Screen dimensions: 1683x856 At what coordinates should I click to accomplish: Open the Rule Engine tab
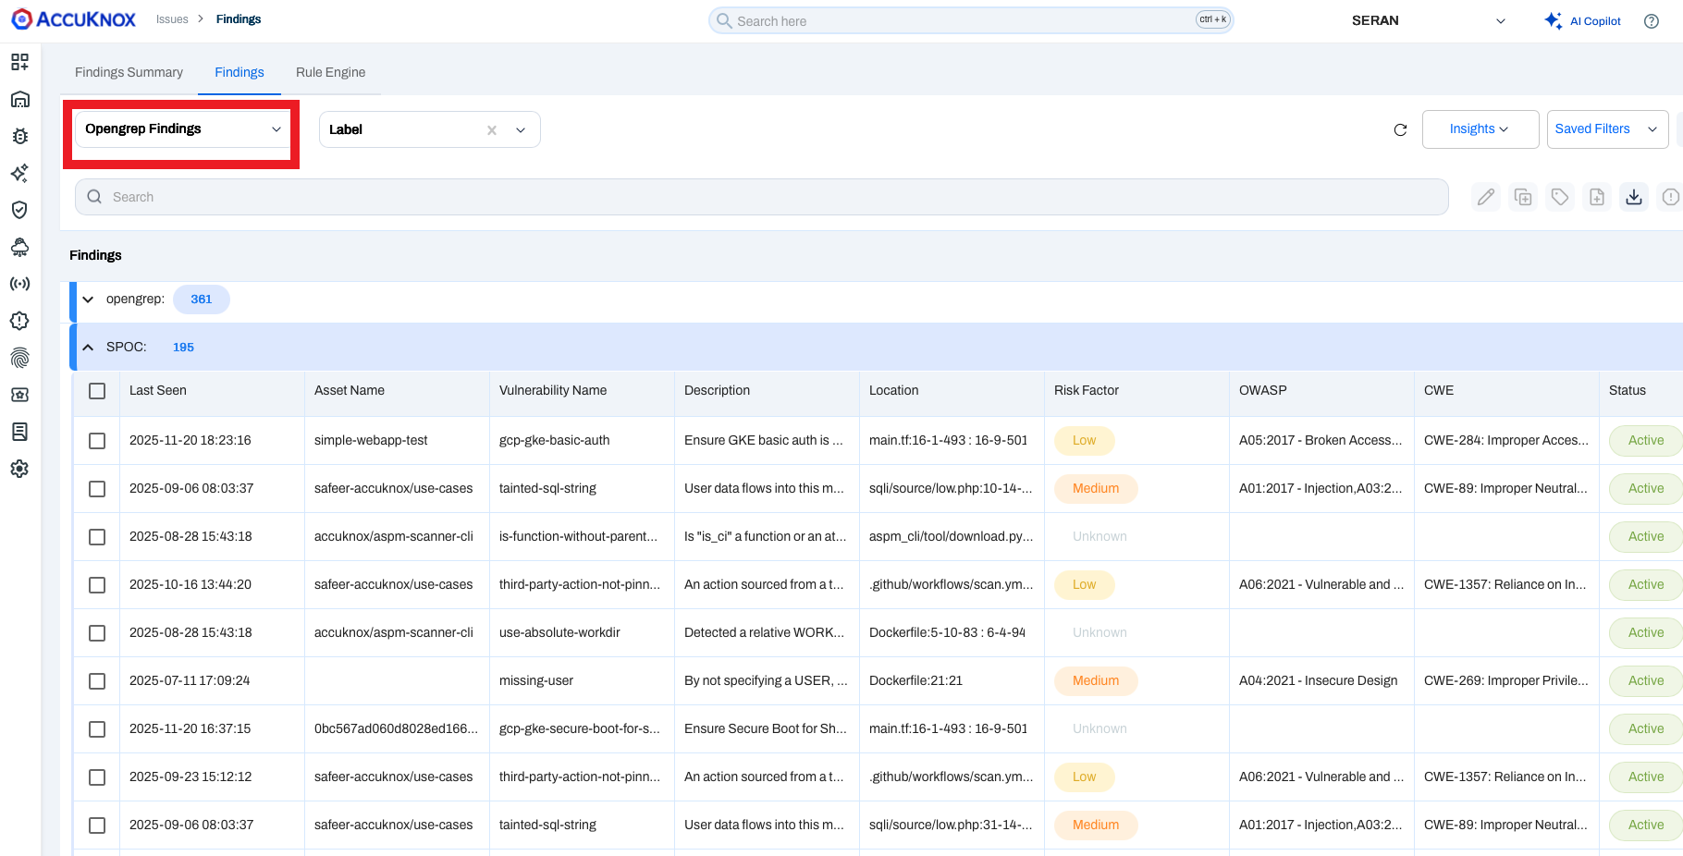point(330,72)
